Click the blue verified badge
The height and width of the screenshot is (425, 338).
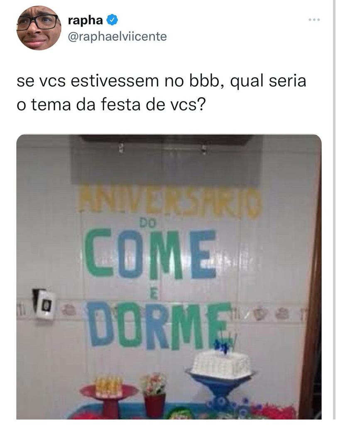click(x=112, y=20)
